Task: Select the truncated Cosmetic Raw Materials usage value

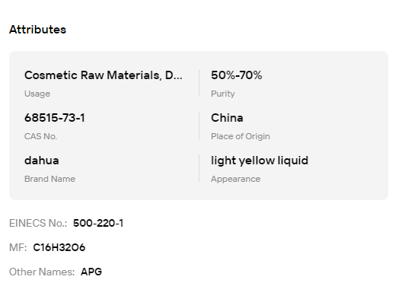Action: [x=104, y=75]
